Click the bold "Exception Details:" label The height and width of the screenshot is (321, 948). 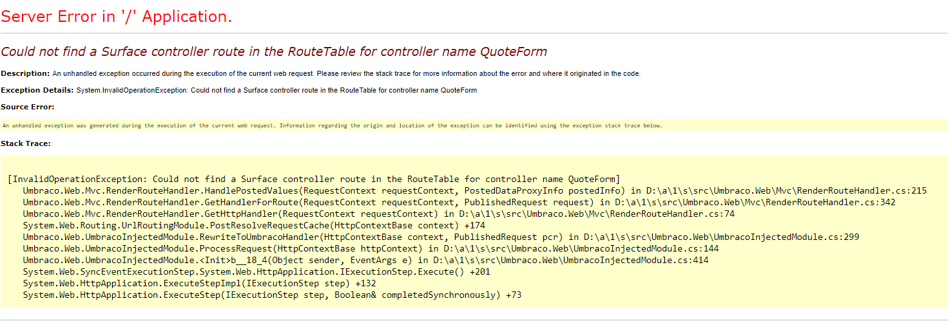click(x=37, y=90)
